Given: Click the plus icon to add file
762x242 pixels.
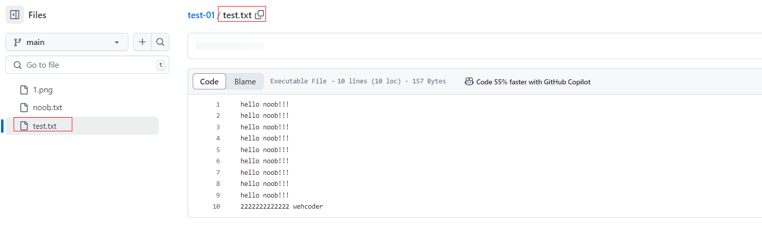Looking at the screenshot, I should (x=142, y=42).
